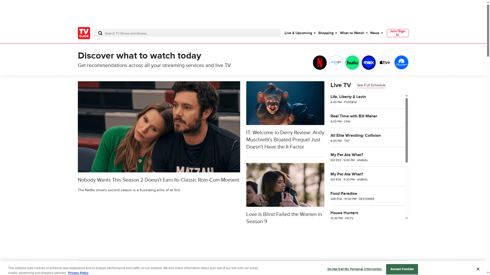Expand the Shopping menu

click(327, 33)
